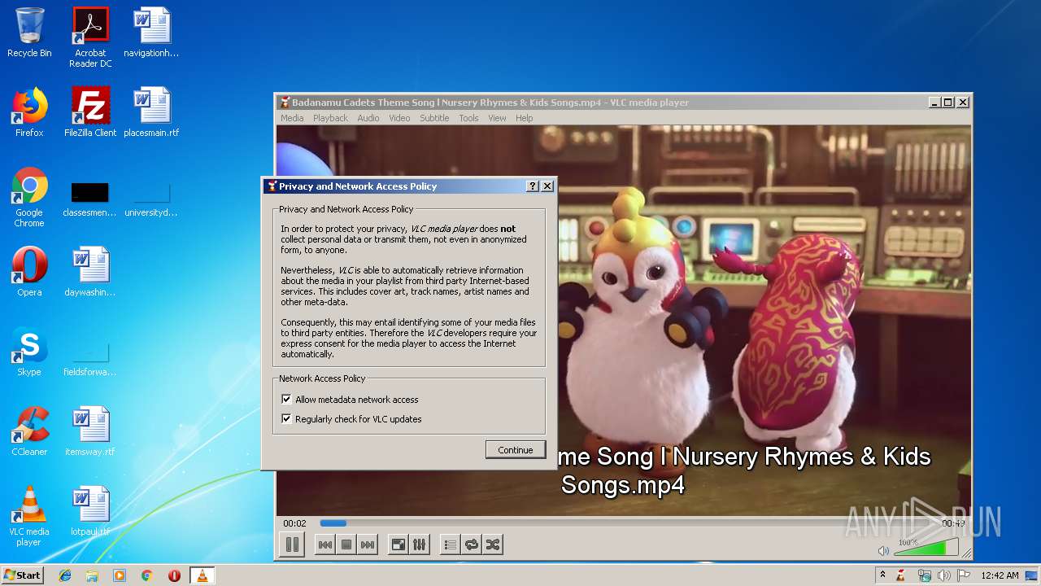Show hidden tray icons arrow
This screenshot has height=586, width=1041.
point(882,575)
